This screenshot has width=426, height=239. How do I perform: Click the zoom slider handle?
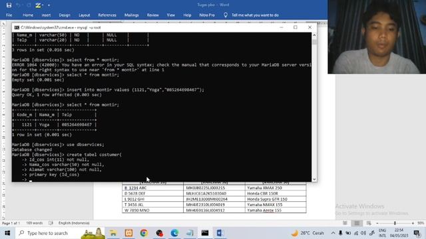tap(395, 223)
